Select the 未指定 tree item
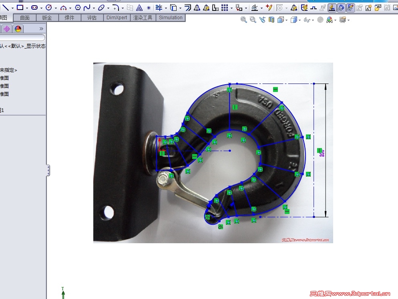This screenshot has width=398, height=299. [x=8, y=70]
